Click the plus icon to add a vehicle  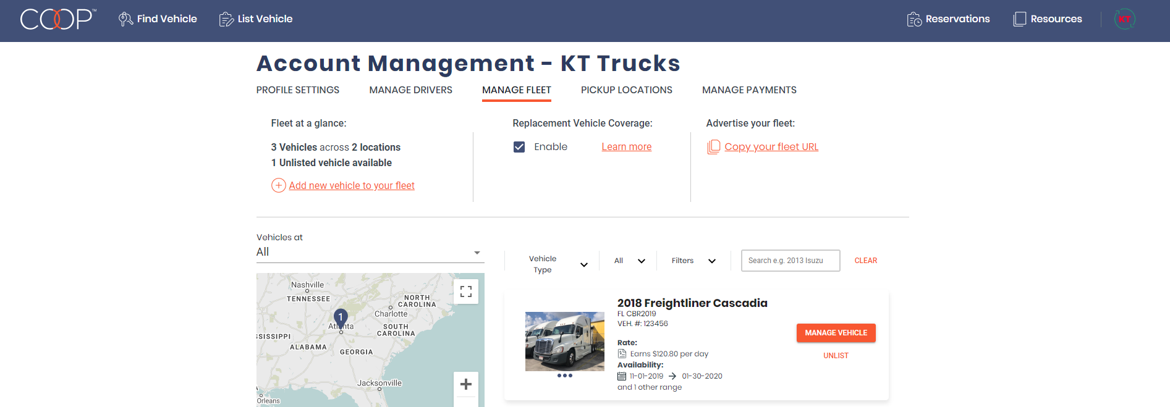tap(279, 185)
